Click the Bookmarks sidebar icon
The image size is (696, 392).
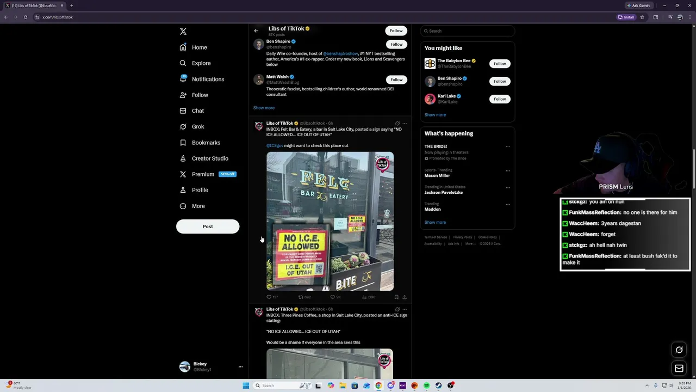tap(183, 143)
